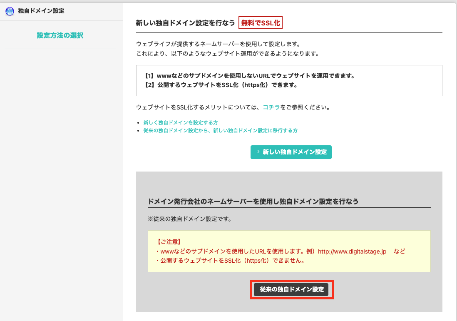
Task: Click the 【ご注意】 warning label
Action: [169, 242]
